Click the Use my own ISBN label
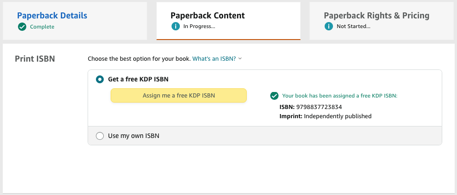The image size is (457, 195). pos(133,136)
